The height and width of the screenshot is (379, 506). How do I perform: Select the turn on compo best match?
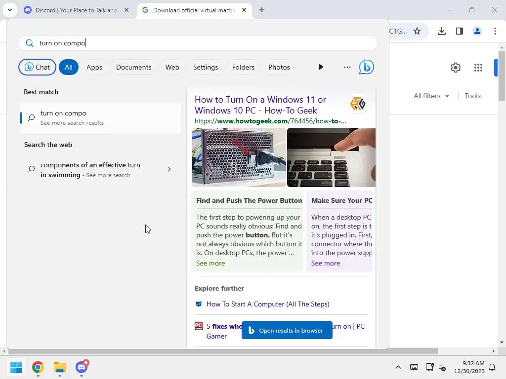click(x=100, y=117)
